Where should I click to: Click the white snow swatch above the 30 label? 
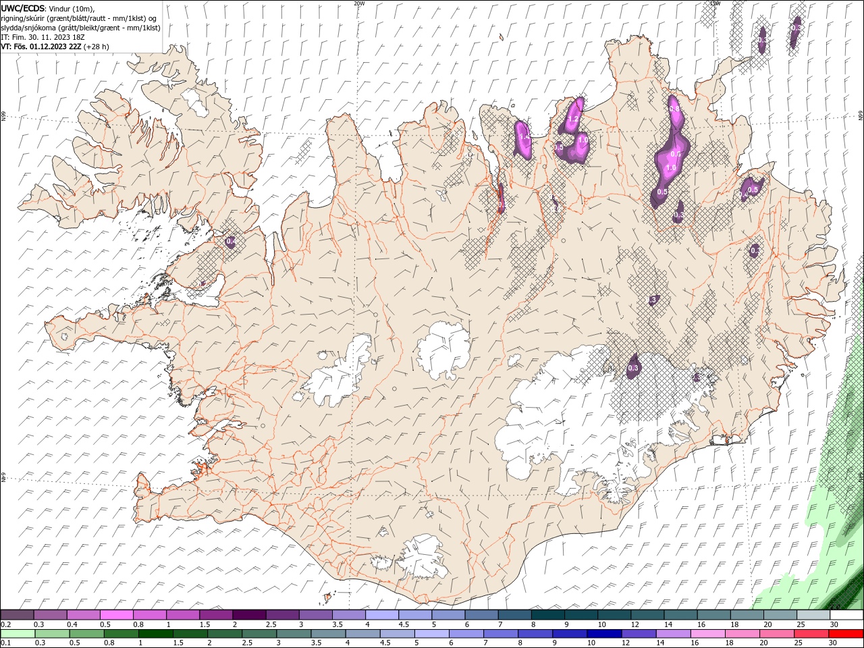coord(846,615)
